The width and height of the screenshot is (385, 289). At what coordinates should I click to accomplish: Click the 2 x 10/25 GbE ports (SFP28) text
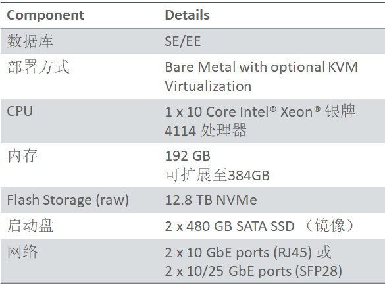(253, 271)
